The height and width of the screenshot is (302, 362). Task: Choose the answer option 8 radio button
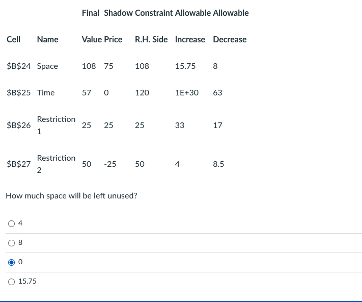11,242
